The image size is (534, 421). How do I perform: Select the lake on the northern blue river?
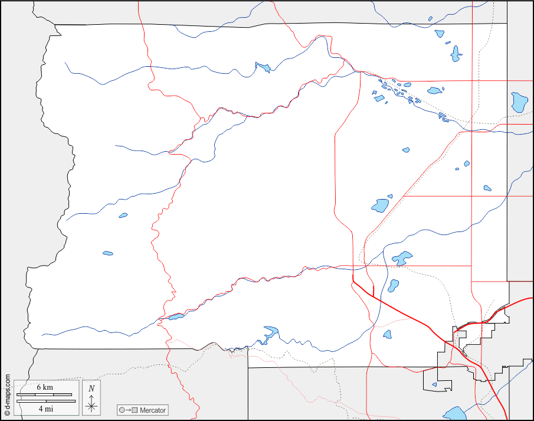(263, 67)
